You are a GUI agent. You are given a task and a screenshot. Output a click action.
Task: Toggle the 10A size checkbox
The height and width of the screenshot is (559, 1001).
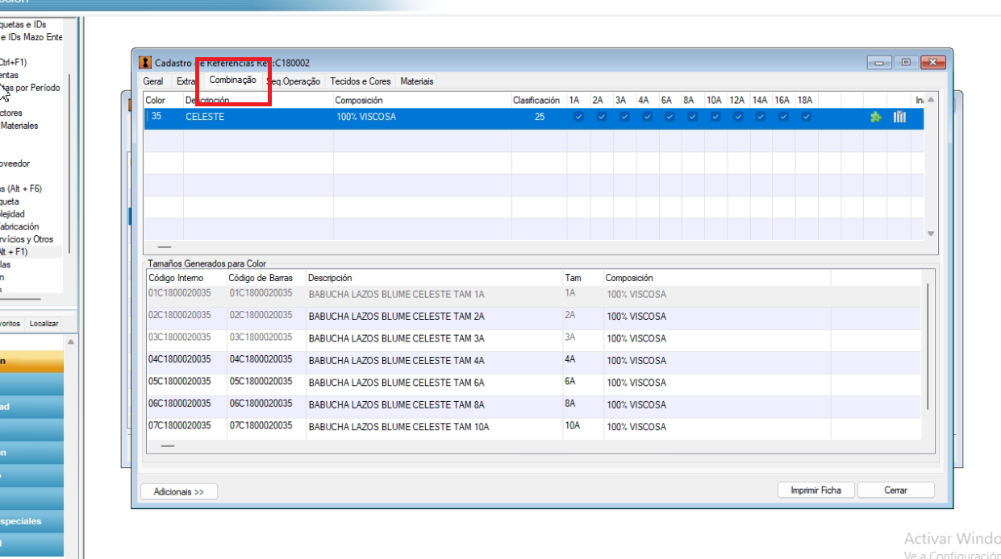715,117
